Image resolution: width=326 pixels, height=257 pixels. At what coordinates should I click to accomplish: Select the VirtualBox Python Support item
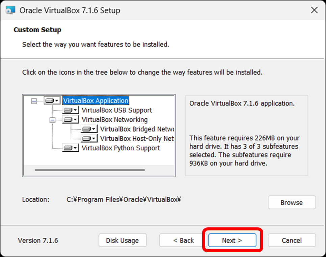click(121, 148)
